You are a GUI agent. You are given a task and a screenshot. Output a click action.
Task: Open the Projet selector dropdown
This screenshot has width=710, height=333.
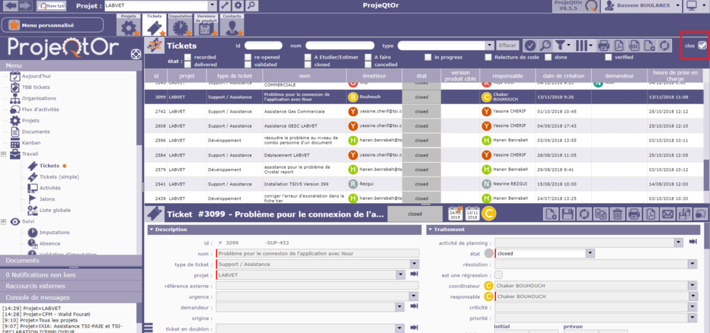click(x=213, y=6)
